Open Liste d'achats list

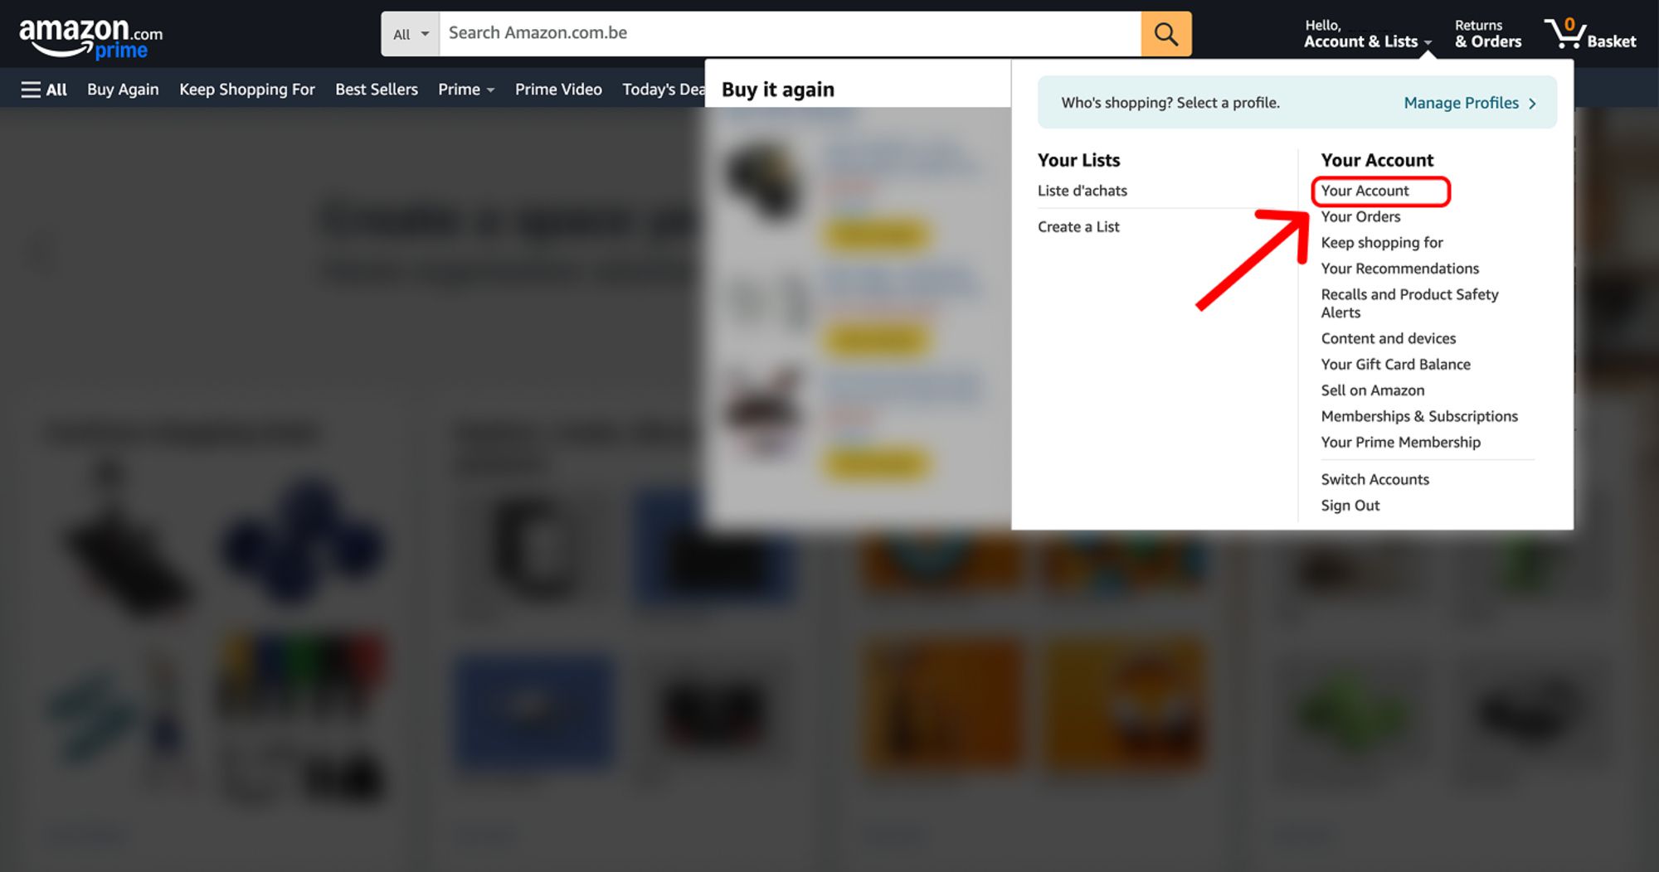pos(1082,191)
